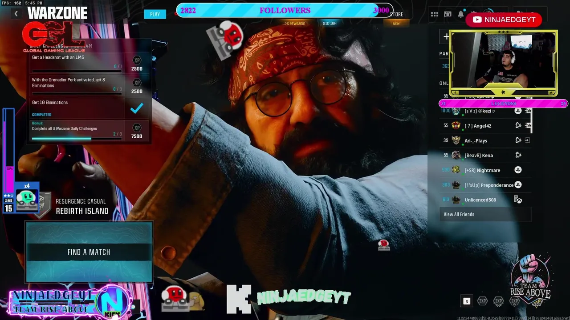This screenshot has width=570, height=320.
Task: Click the XP badge for LMG headshot challenge
Action: click(137, 60)
